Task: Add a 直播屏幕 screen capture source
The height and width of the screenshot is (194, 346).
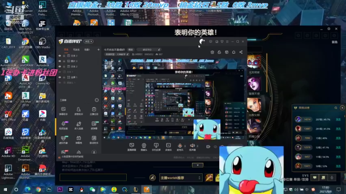Action: [132, 147]
